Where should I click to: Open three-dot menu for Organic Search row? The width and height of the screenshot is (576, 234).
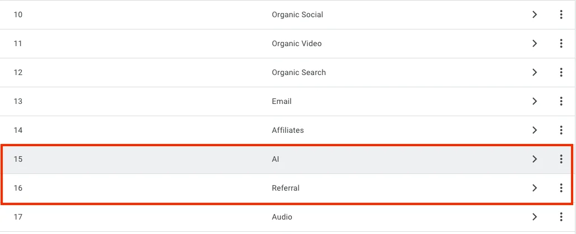click(x=561, y=72)
